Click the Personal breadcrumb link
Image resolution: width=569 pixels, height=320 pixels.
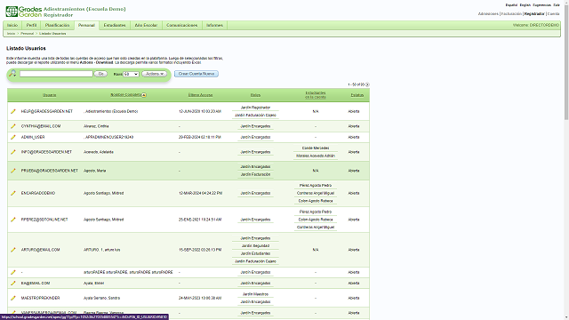click(x=28, y=34)
